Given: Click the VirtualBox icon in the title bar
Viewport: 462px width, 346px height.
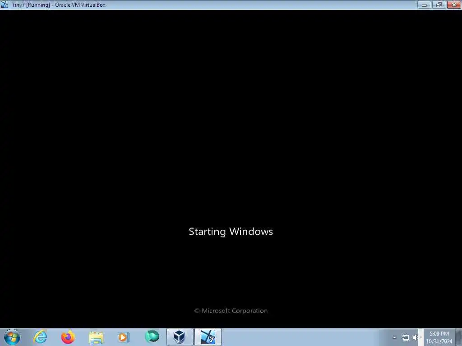Looking at the screenshot, I should [x=5, y=5].
